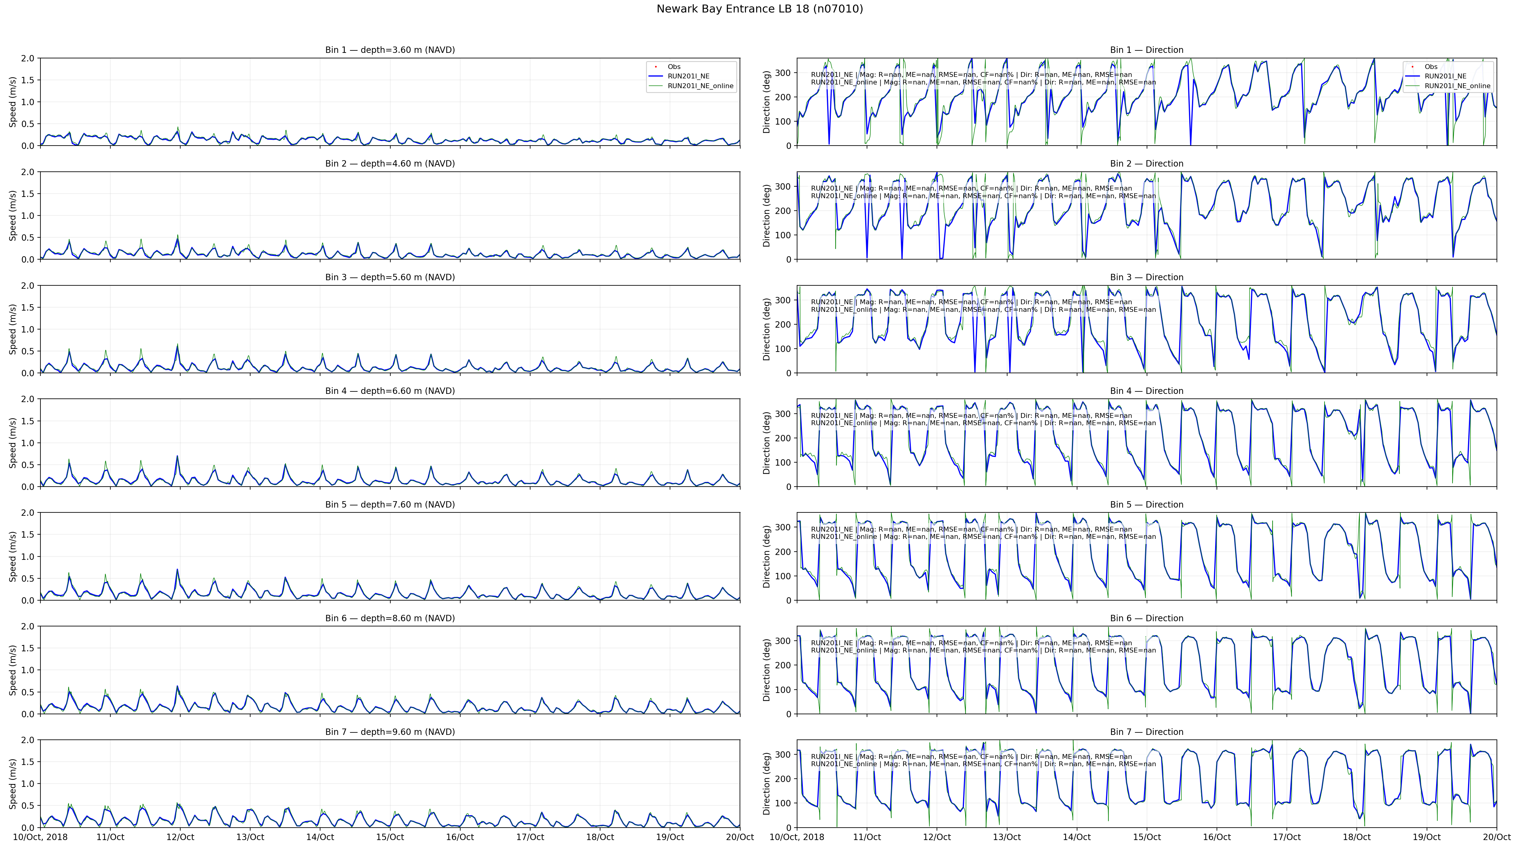
Task: Click 'RUN201I_NE' in the Bin 1 speed legend
Action: click(x=689, y=76)
